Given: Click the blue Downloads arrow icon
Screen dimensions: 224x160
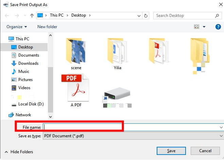Looking at the screenshot, I should click(14, 63).
